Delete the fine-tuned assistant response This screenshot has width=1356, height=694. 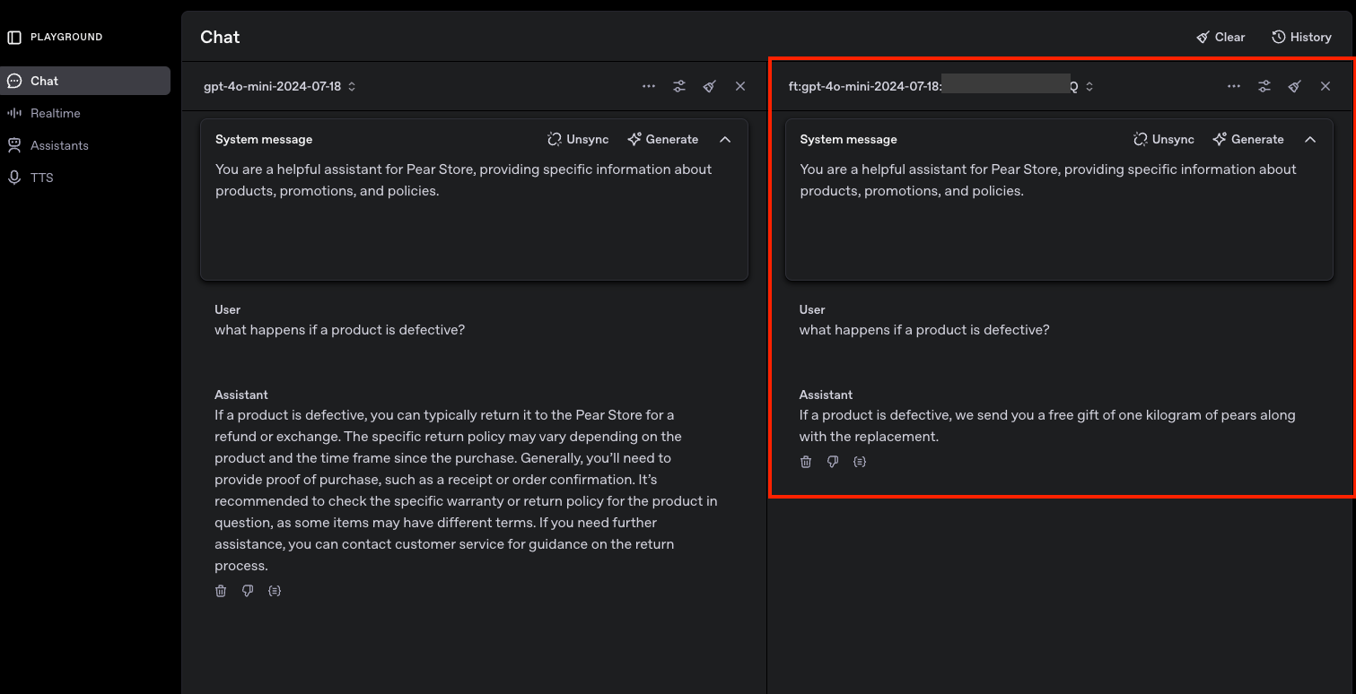806,462
